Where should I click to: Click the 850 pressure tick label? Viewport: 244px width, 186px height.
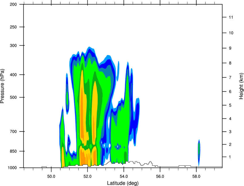(13, 151)
